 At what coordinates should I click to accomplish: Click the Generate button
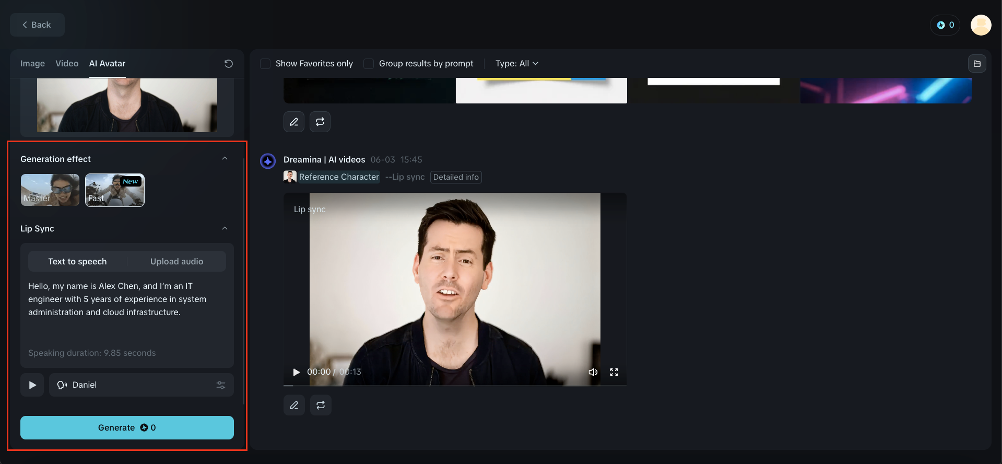127,427
